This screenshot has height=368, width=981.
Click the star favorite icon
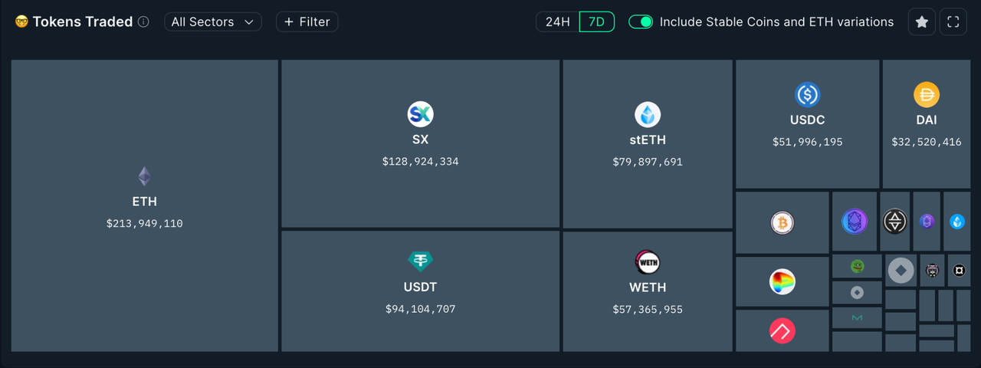(921, 22)
